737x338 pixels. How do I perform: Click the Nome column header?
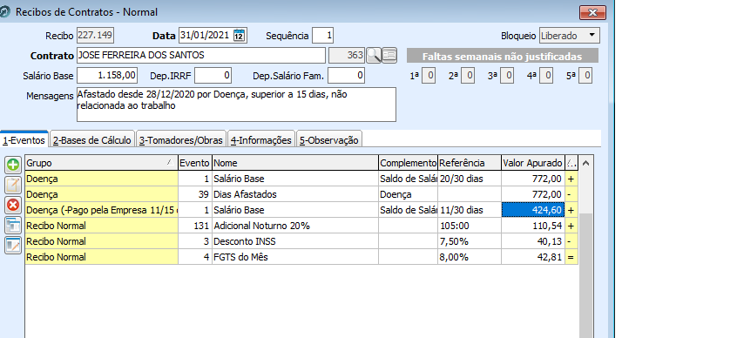pos(295,163)
